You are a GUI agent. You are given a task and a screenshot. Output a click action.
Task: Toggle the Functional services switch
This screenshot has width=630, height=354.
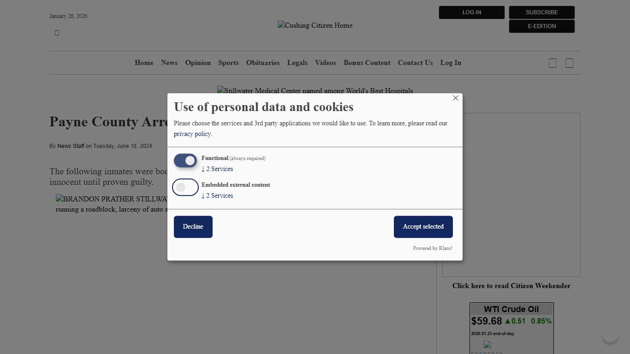(185, 160)
